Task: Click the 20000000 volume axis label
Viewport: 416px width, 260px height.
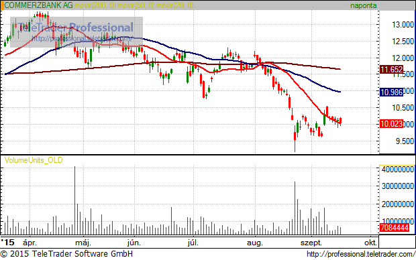Action: point(398,204)
